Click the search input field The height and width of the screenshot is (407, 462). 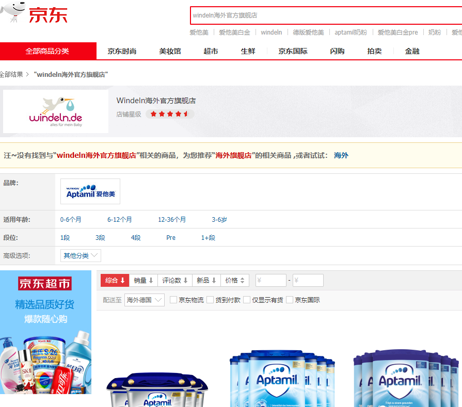click(325, 15)
